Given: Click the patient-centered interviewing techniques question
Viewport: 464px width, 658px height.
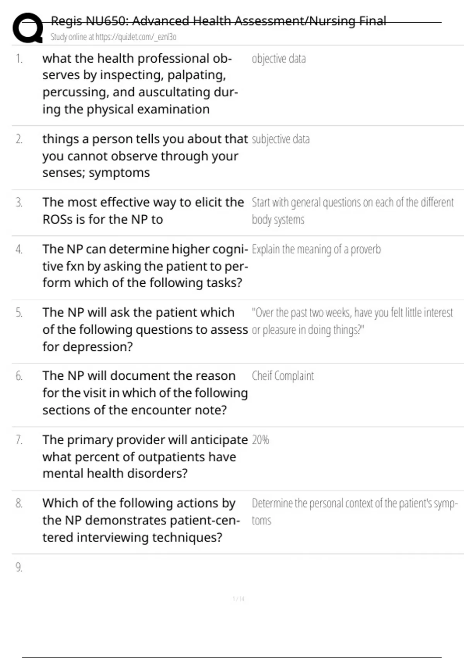Looking at the screenshot, I should [x=141, y=520].
